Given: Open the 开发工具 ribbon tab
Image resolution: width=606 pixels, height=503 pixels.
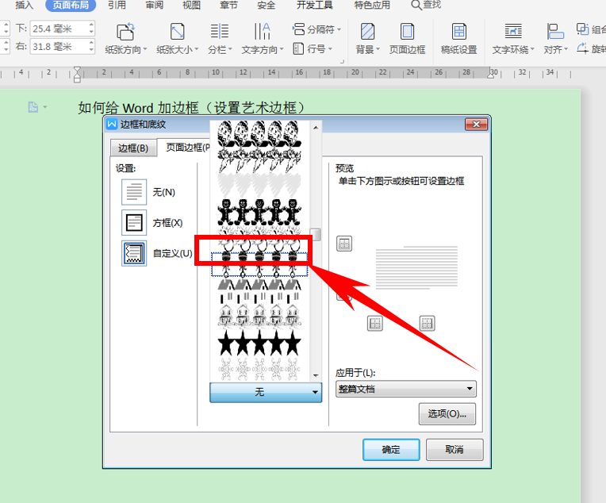Looking at the screenshot, I should point(315,5).
